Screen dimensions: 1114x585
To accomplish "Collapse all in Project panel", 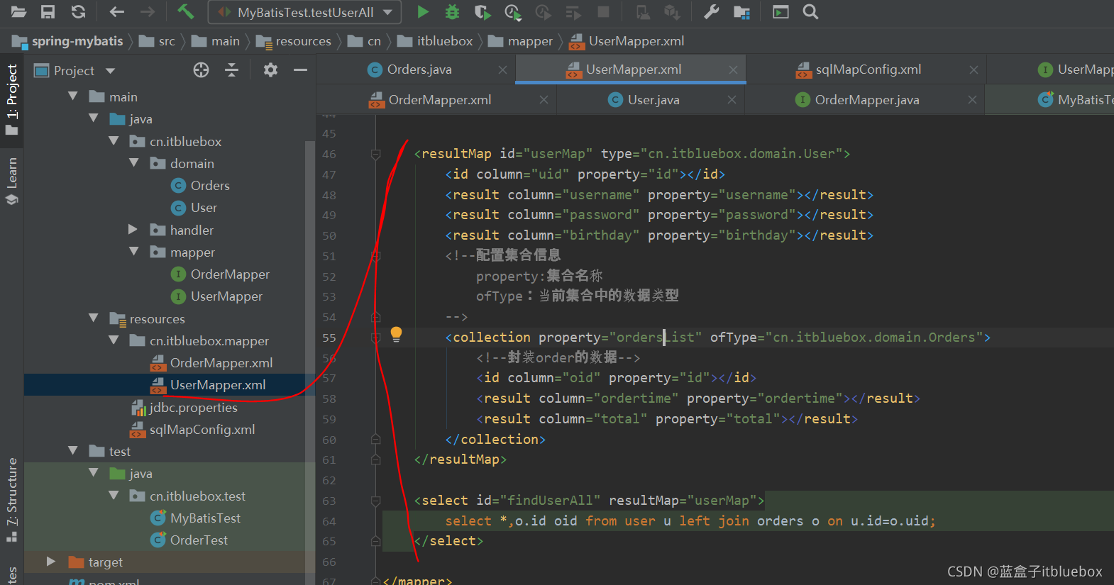I will pos(231,69).
